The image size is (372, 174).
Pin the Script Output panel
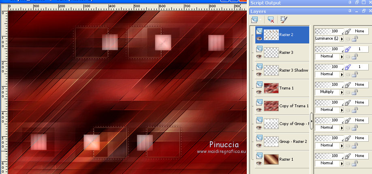pyautogui.click(x=350, y=2)
